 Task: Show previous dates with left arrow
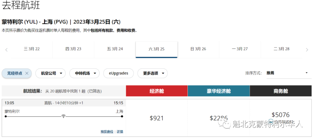click(x=6, y=50)
